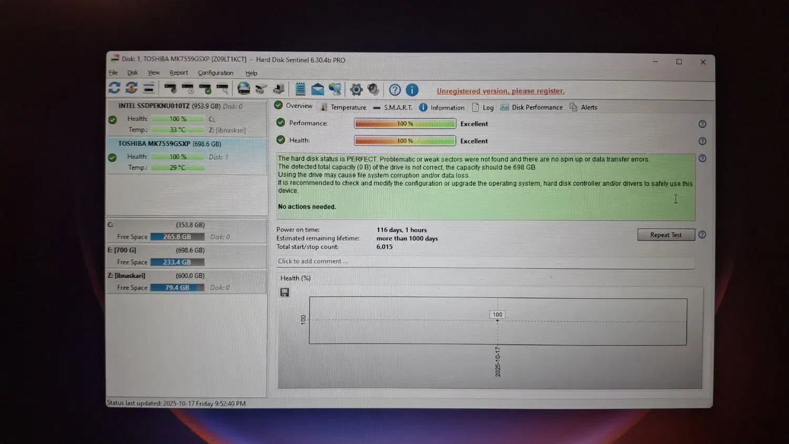Click the green check icon next to Performance
Viewport: 789px width, 444px height.
(x=281, y=123)
